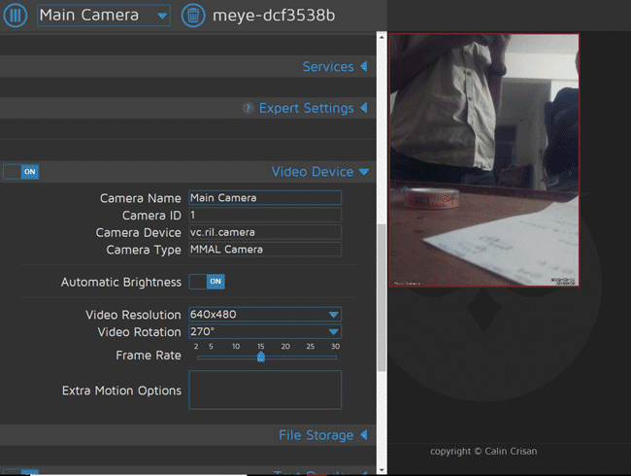Disable the Automatic Brightness switch

click(207, 282)
